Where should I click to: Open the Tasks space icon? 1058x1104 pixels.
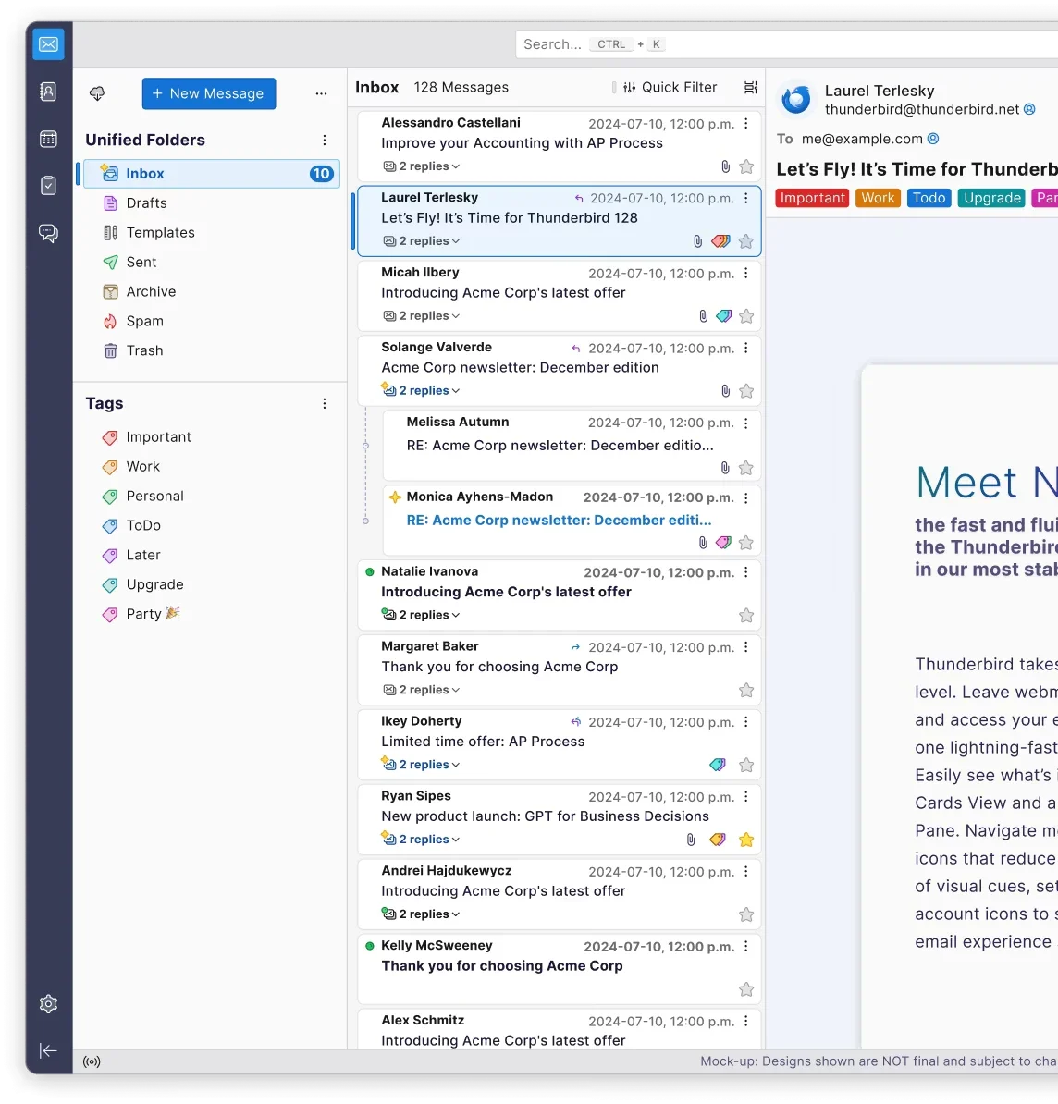(x=48, y=186)
